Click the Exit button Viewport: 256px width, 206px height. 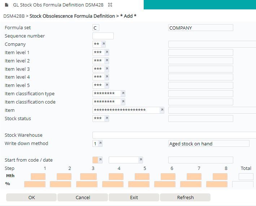[x=134, y=197]
